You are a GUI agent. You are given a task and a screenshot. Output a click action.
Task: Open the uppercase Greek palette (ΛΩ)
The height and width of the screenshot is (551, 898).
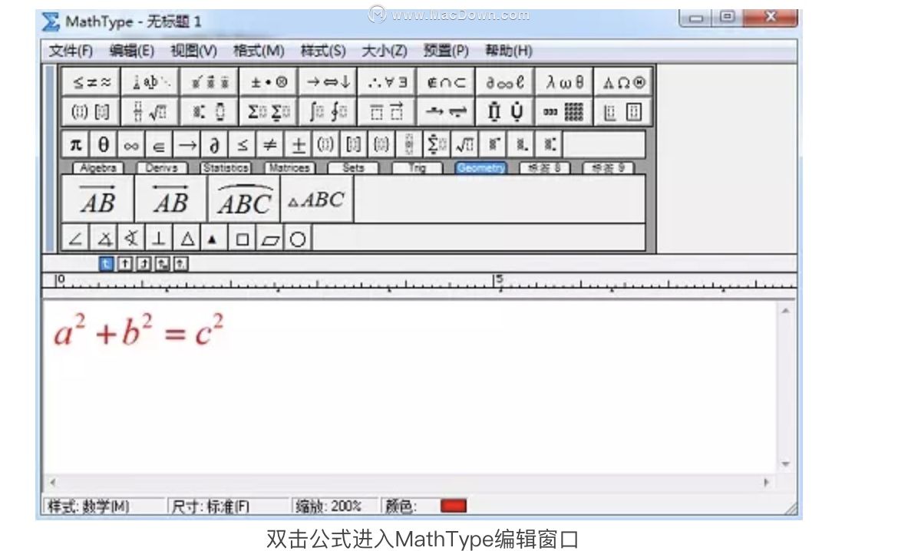coord(623,82)
